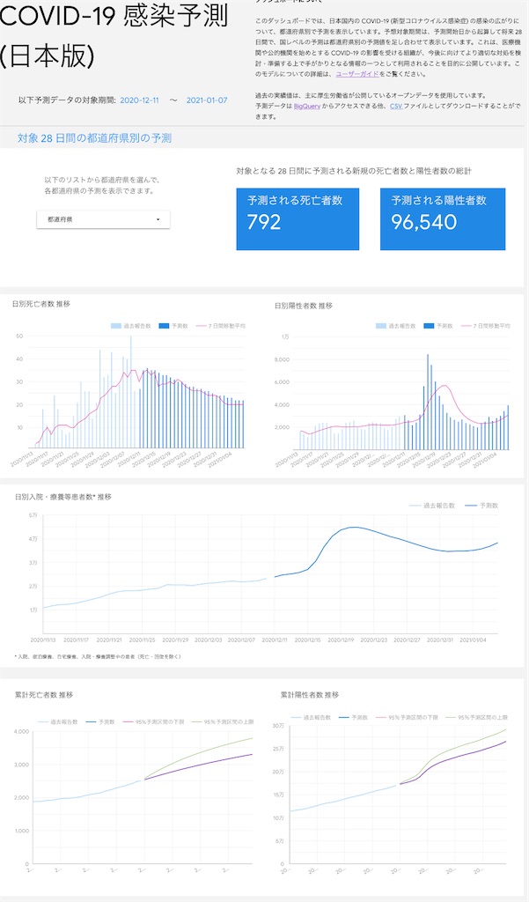Select the 予測される死亡者数 scorecard showing 792

(x=298, y=219)
